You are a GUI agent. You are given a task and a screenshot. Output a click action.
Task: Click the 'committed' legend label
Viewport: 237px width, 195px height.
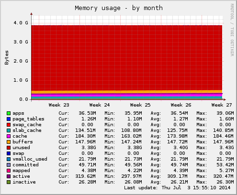point(25,165)
